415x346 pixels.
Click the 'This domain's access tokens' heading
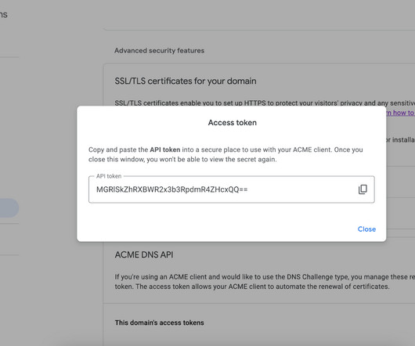[x=159, y=323]
